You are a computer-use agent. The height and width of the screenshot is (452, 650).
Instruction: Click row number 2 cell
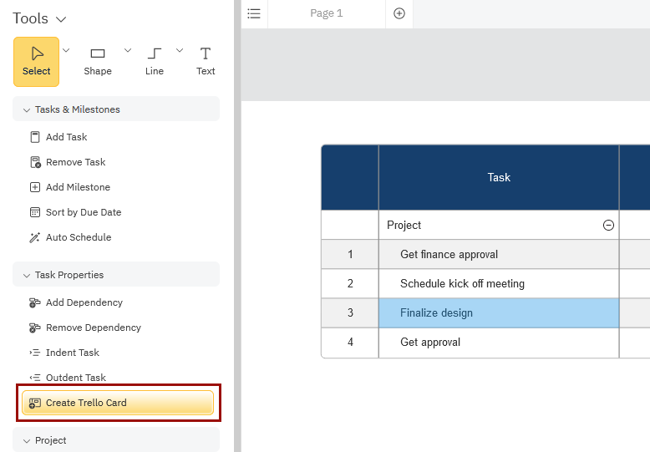click(350, 283)
